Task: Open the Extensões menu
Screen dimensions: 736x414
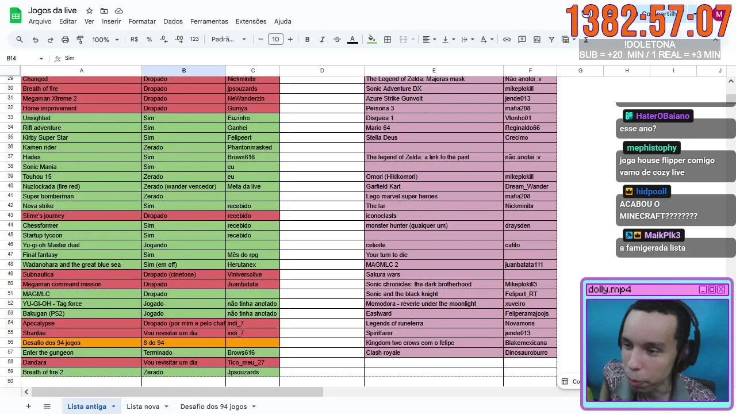Action: [x=251, y=21]
